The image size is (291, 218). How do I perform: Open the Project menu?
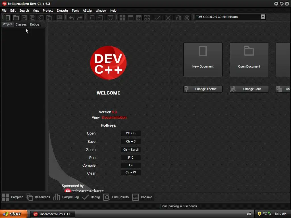point(48,11)
